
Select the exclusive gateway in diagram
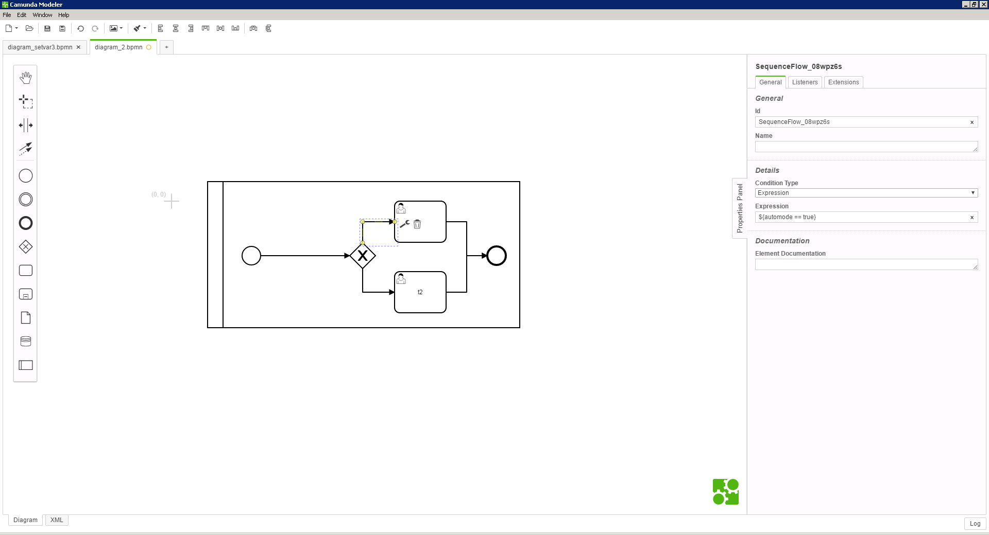[363, 256]
